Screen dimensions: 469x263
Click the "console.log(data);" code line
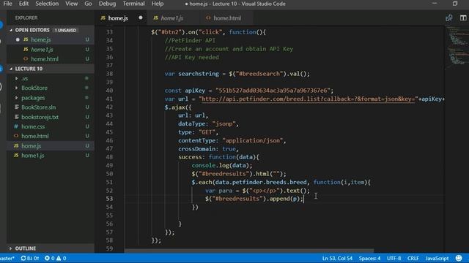222,166
